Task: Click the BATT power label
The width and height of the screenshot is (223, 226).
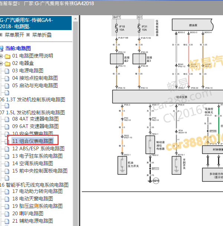Action: point(117,17)
